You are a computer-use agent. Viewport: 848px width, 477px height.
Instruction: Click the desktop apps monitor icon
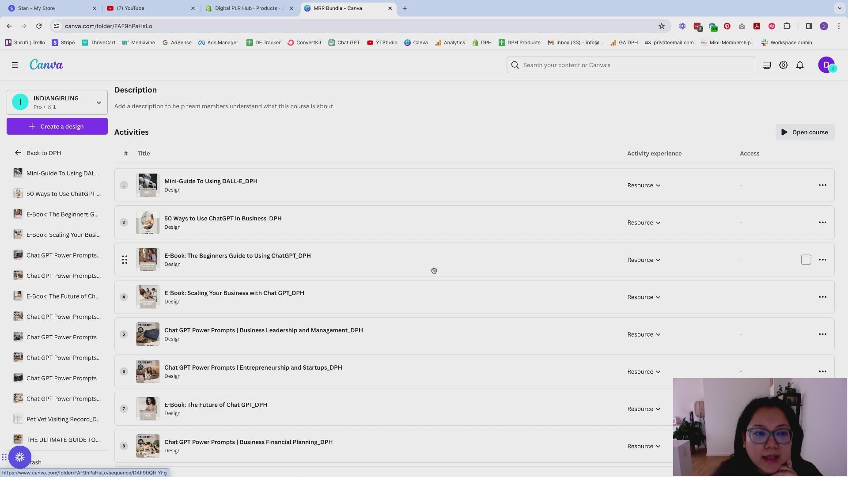[767, 65]
